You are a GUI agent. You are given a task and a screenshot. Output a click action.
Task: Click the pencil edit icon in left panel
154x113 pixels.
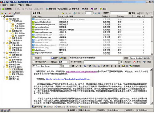(6, 13)
